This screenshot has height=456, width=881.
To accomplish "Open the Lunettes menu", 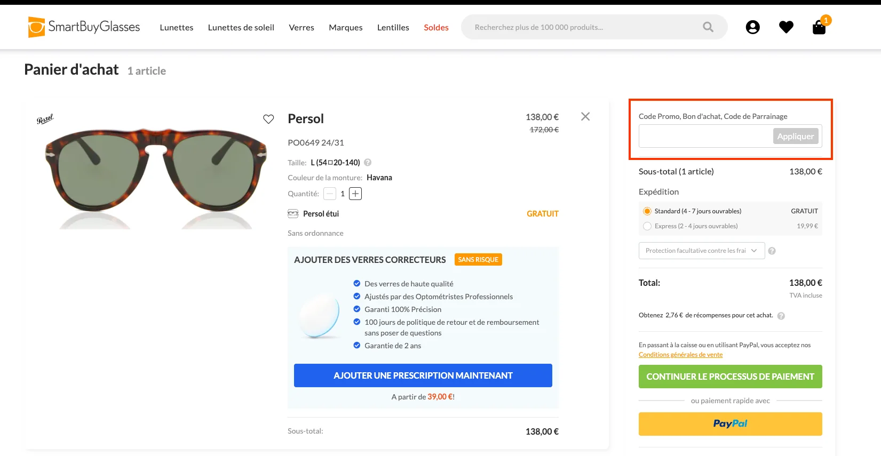I will [177, 27].
